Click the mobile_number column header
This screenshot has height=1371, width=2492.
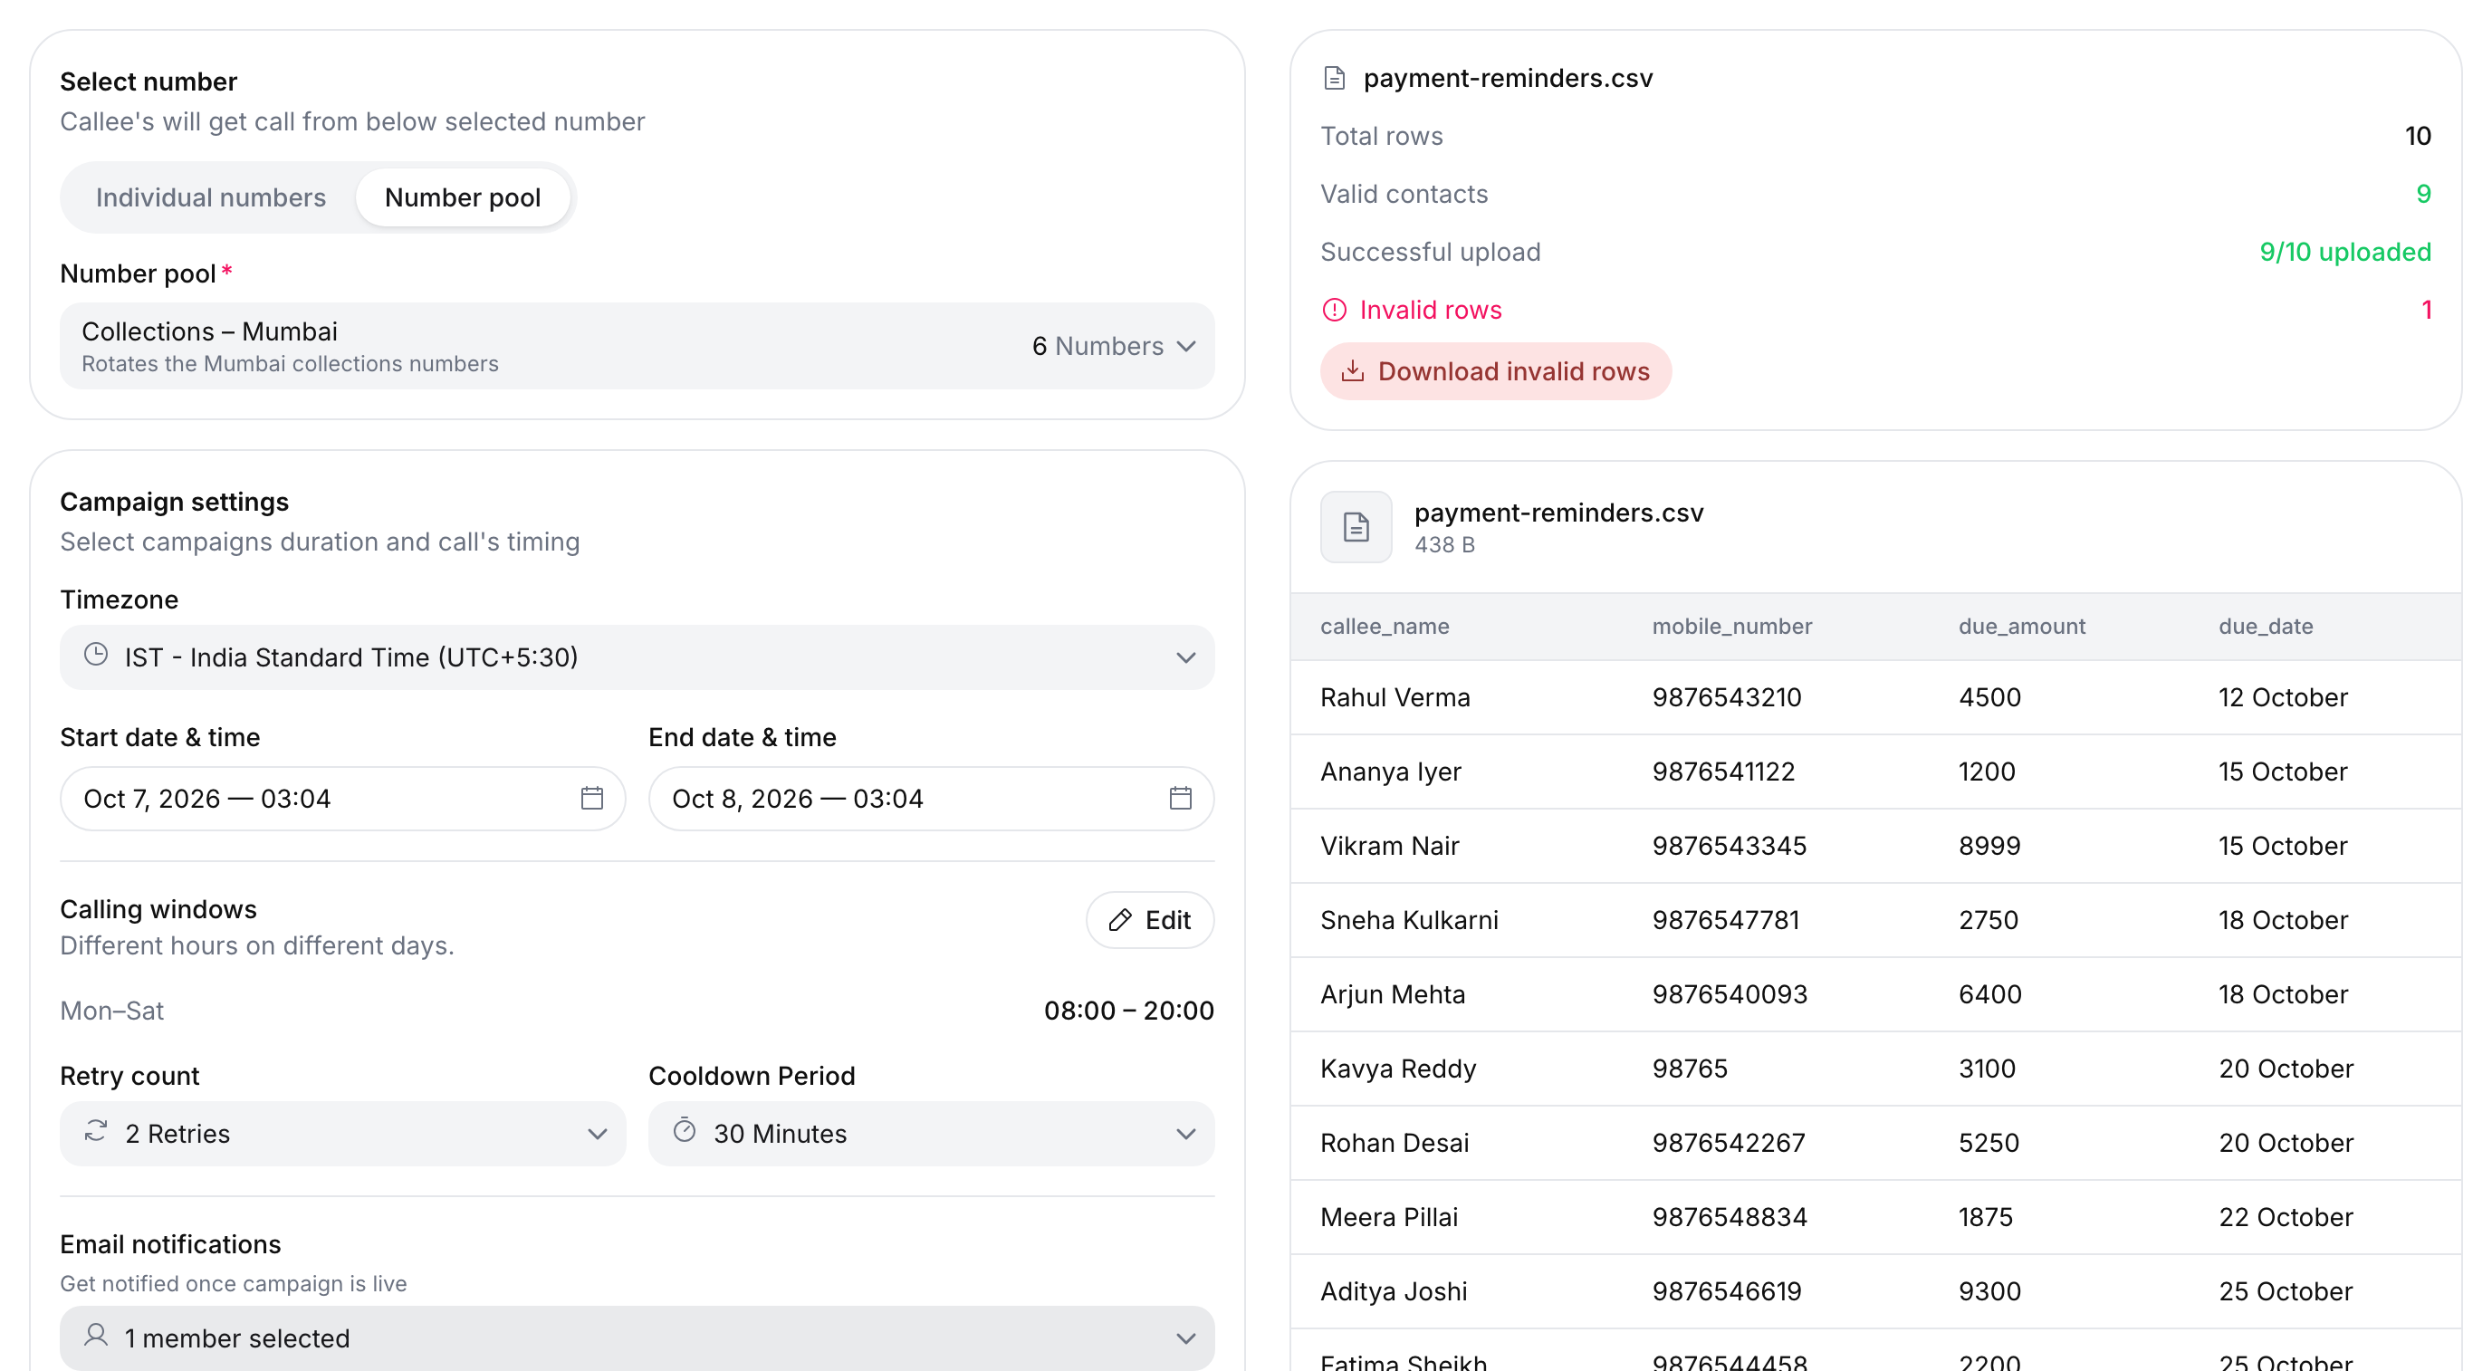(1731, 627)
